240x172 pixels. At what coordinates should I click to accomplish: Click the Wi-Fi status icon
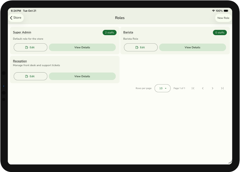213,11
